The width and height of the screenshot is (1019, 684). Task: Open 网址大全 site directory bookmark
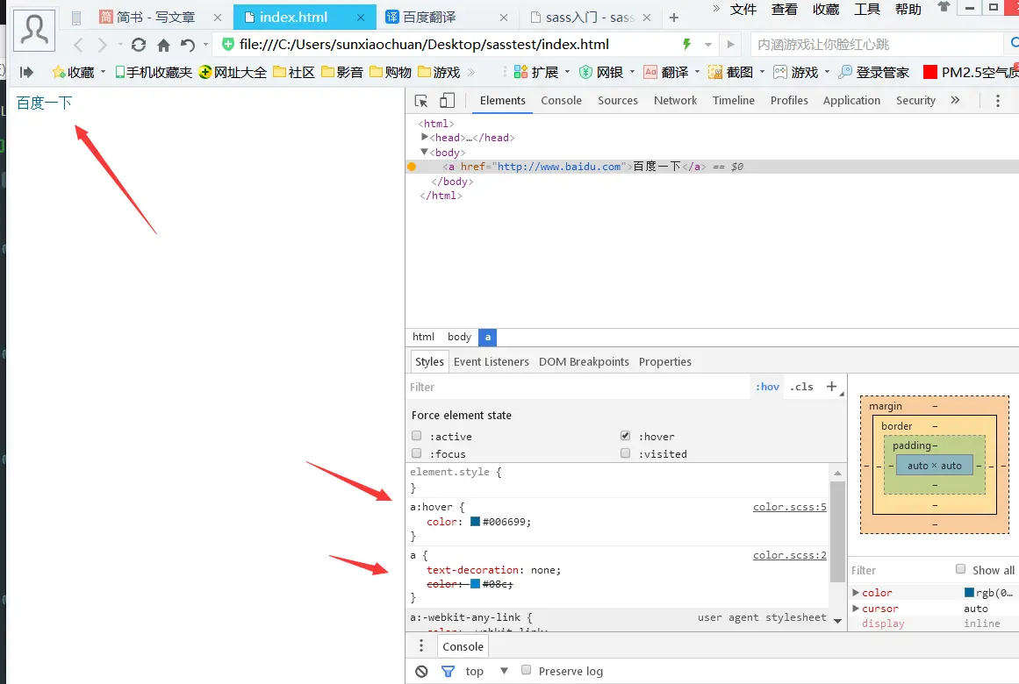click(233, 72)
